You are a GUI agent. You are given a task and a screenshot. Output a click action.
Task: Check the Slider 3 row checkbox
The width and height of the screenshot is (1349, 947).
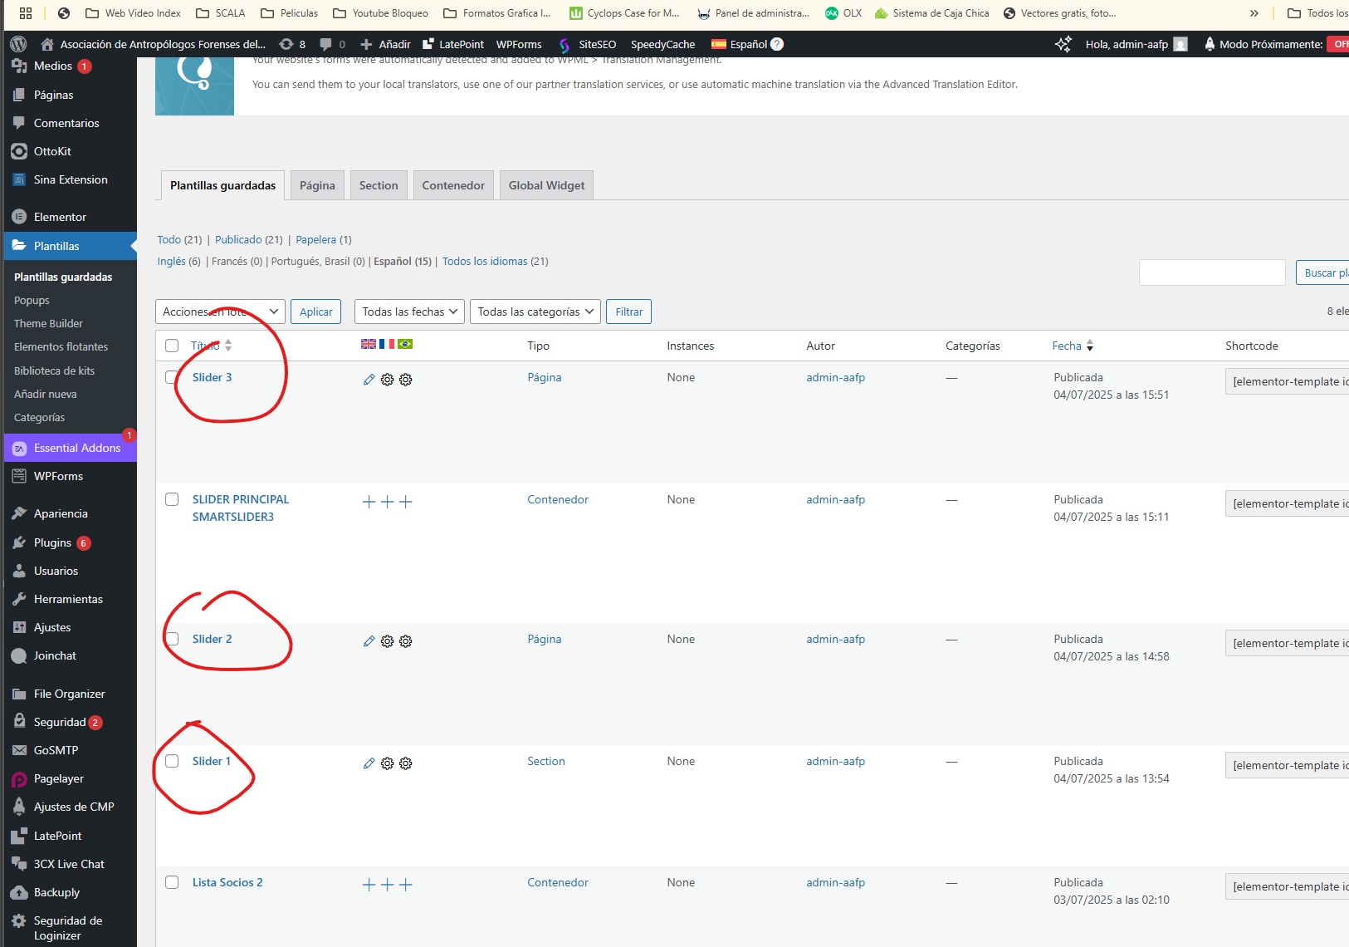(172, 377)
